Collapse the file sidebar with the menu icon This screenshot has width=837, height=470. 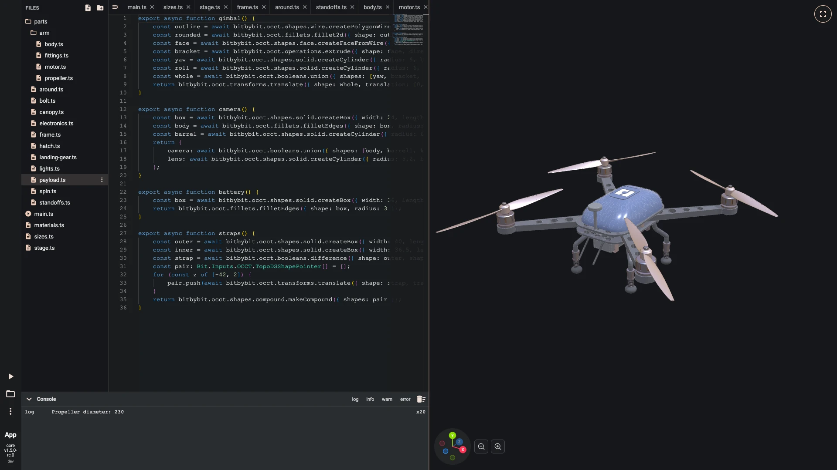pyautogui.click(x=115, y=7)
